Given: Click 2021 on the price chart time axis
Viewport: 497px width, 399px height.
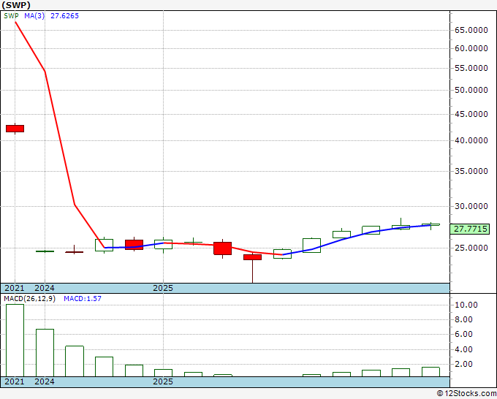Looking at the screenshot, I should [15, 288].
